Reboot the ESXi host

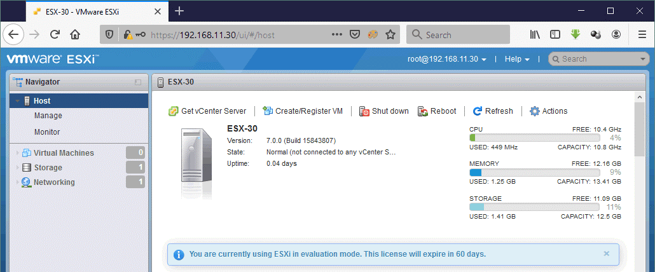coord(437,111)
